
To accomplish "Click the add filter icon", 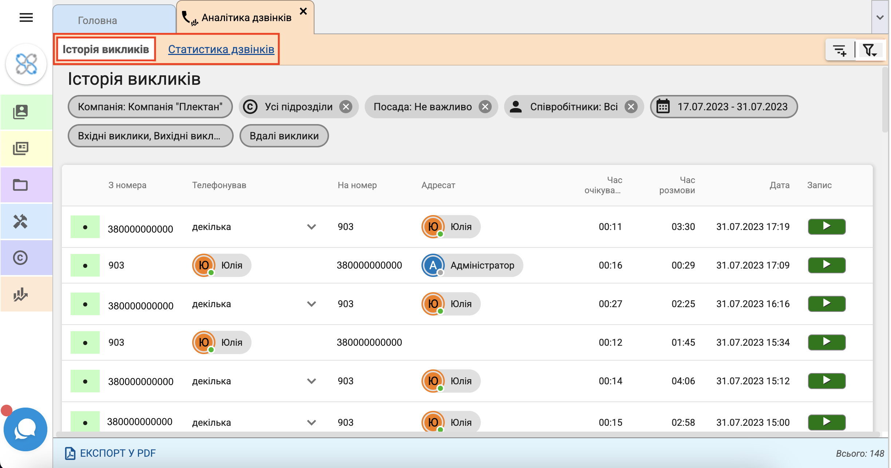I will tap(840, 50).
